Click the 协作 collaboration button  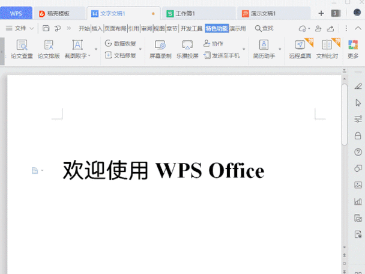pyautogui.click(x=213, y=44)
